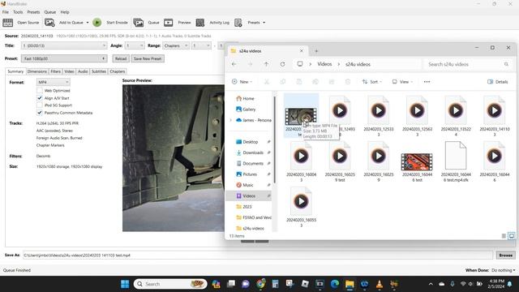Toggle the Details pane in Explorer
Screen dimensions: 519x292
tap(497, 82)
